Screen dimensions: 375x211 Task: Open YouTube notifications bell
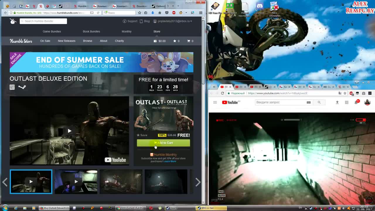[x=356, y=102]
